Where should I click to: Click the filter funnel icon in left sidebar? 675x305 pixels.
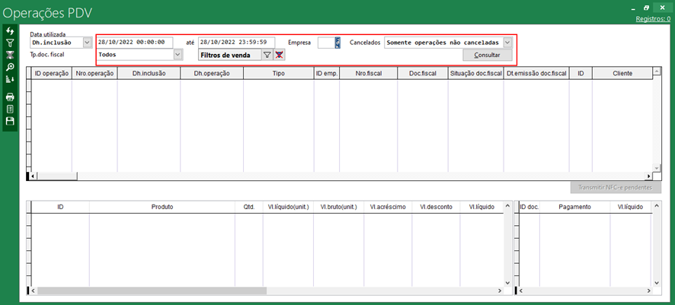[10, 43]
